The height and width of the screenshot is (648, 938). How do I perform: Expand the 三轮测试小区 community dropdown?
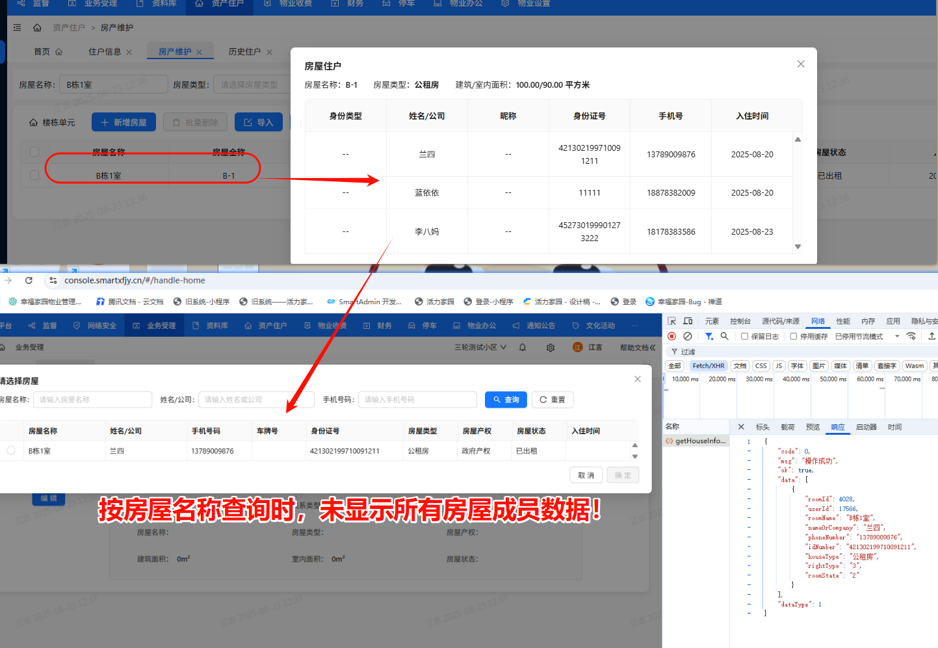[480, 348]
